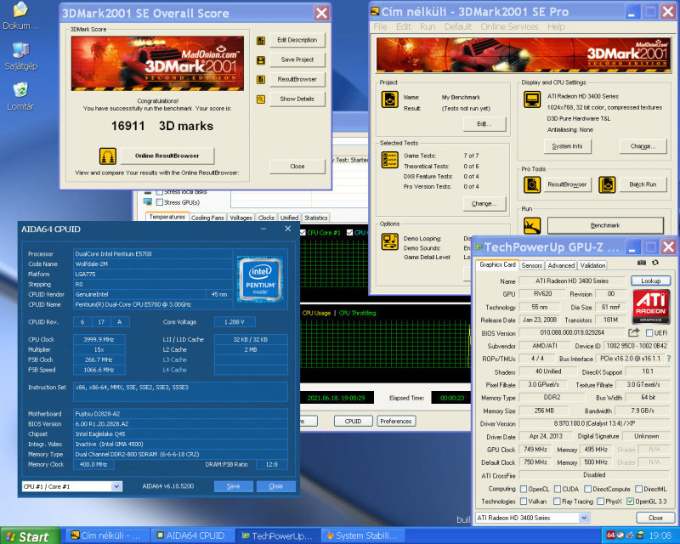
Task: Click the ATI Radeon logo in GPU-Z
Action: point(650,307)
